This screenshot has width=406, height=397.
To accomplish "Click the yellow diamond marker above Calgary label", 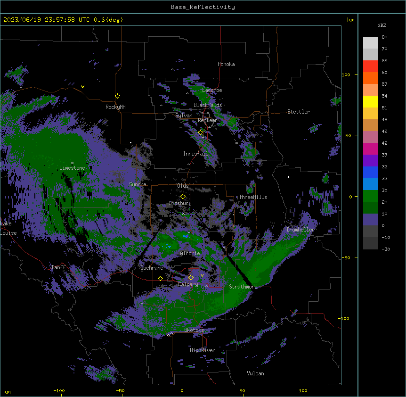I will coord(191,278).
